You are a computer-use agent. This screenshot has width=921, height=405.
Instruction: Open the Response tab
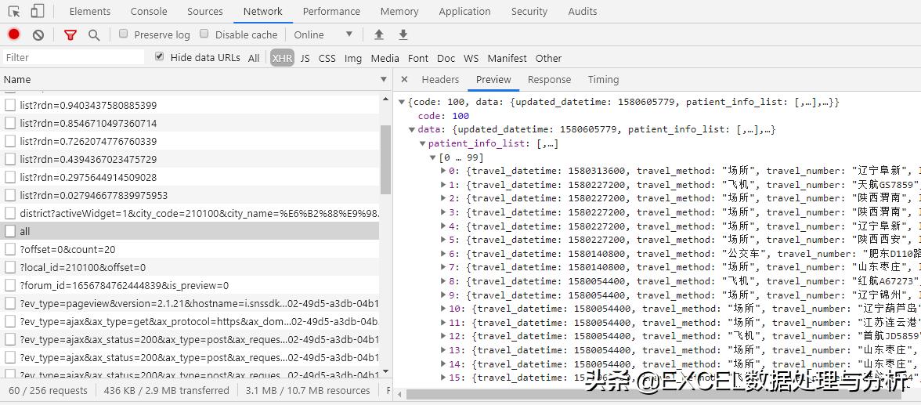[549, 80]
